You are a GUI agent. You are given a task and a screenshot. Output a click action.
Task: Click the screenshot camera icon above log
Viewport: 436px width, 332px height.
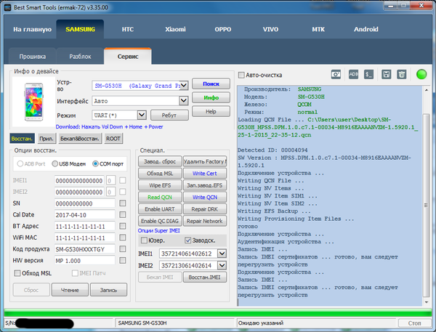336,74
